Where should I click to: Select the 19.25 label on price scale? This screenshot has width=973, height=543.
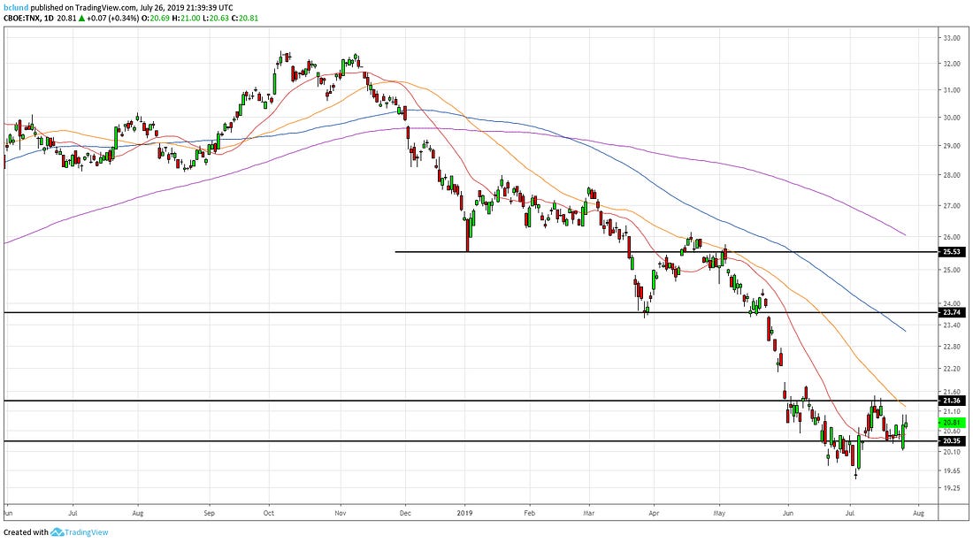tap(951, 488)
